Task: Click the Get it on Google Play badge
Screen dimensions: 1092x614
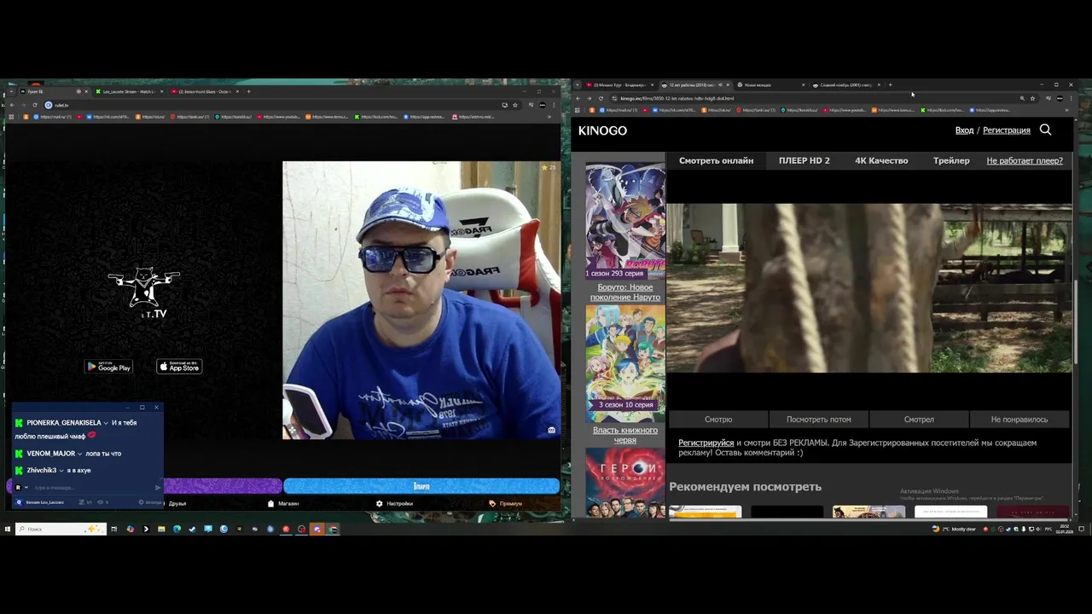Action: click(x=108, y=367)
